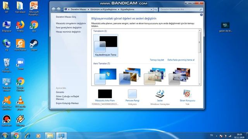
Task: Open Windows Media Player taskbar icon
Action: (x=38, y=136)
